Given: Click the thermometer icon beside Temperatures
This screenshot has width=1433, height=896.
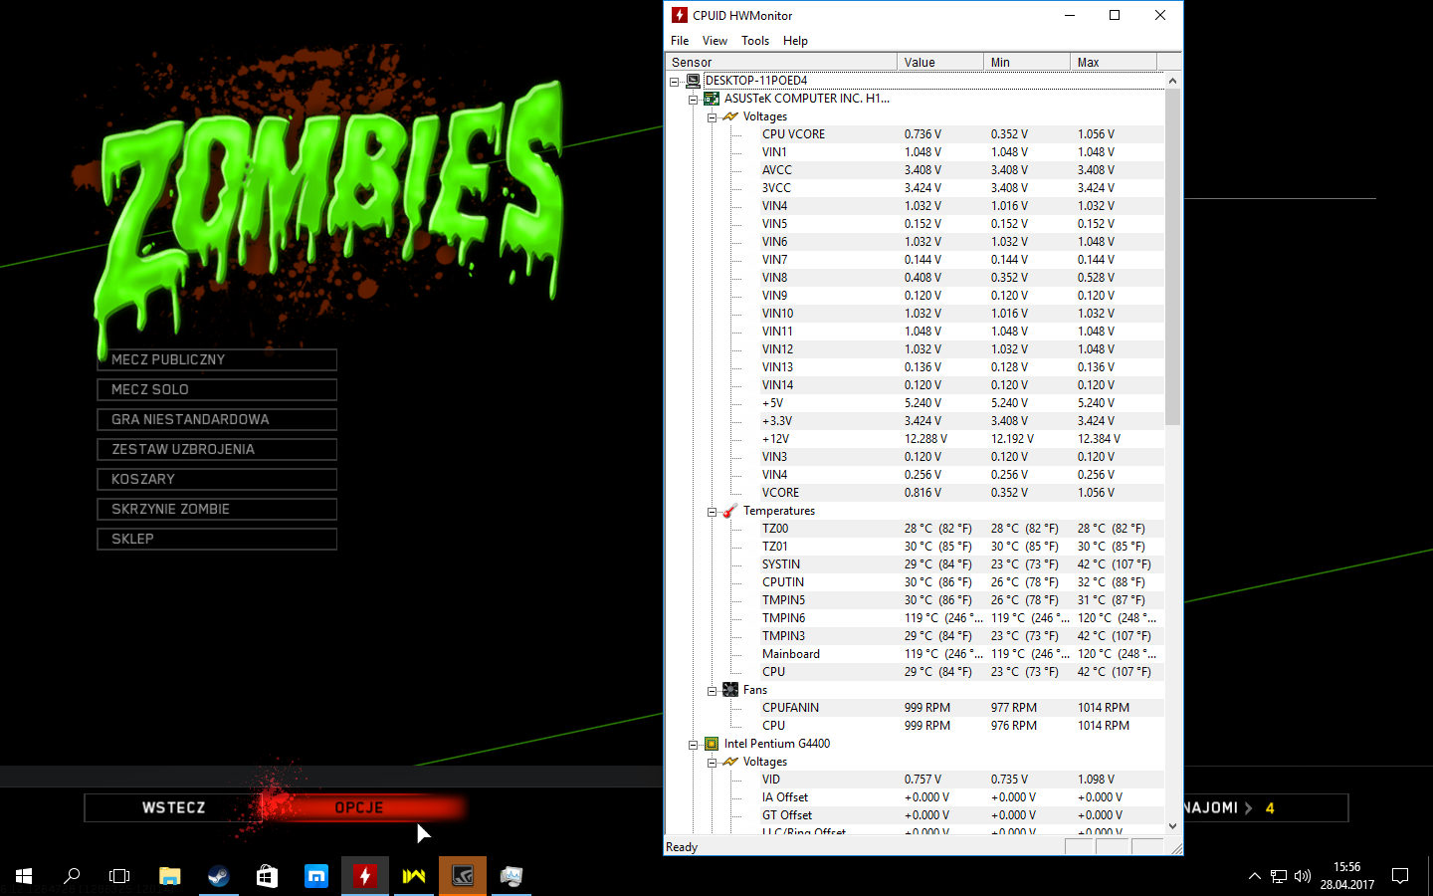Looking at the screenshot, I should click(x=730, y=511).
